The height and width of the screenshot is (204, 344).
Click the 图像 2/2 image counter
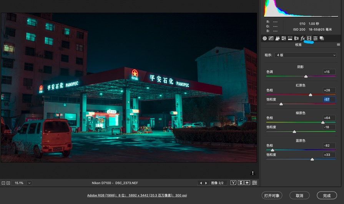[217, 183]
